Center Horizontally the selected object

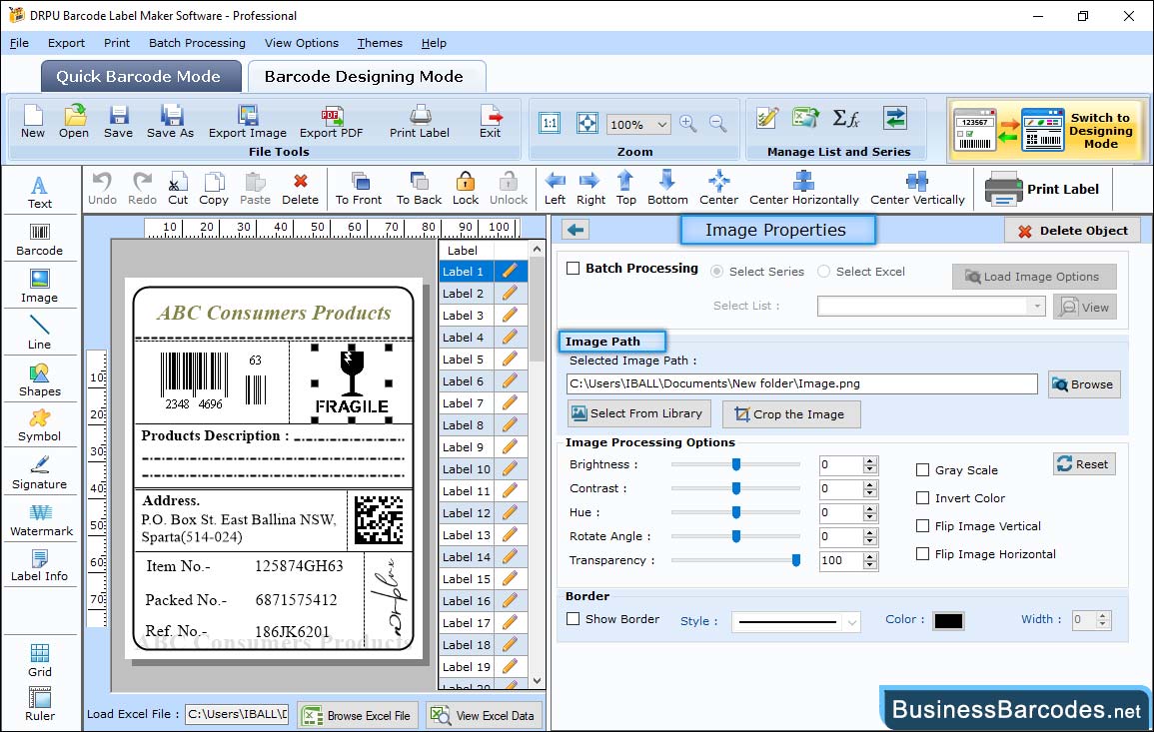click(803, 189)
